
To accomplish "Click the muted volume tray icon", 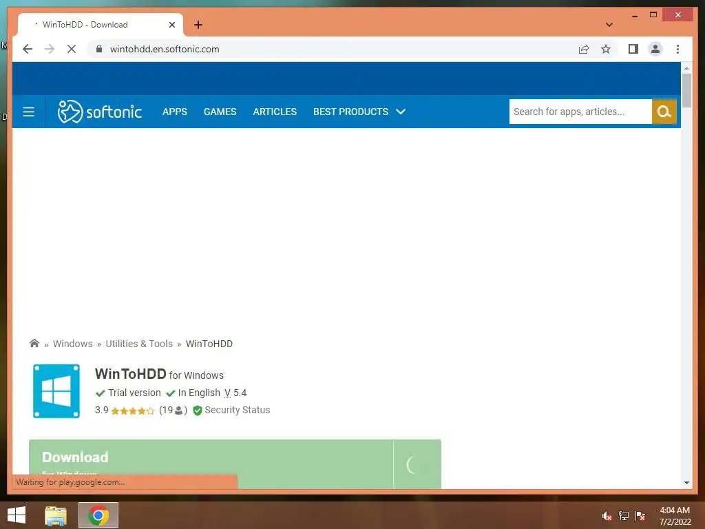I will coord(607,516).
